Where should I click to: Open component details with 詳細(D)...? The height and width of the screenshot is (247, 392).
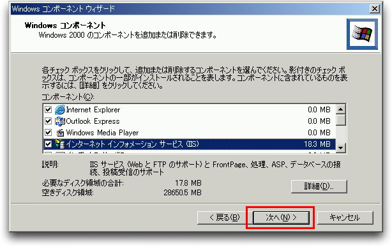coord(319,186)
